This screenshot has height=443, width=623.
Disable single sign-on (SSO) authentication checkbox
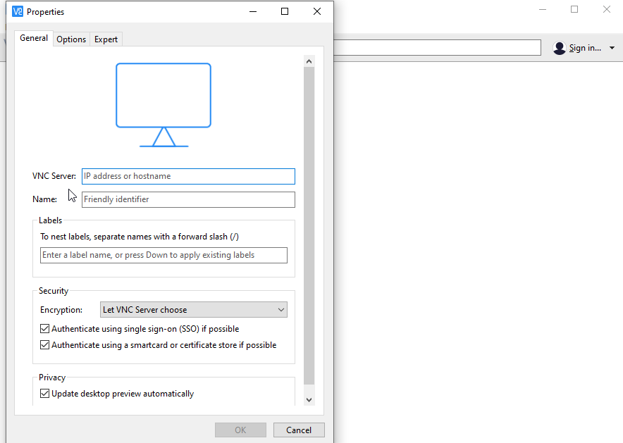(x=45, y=329)
